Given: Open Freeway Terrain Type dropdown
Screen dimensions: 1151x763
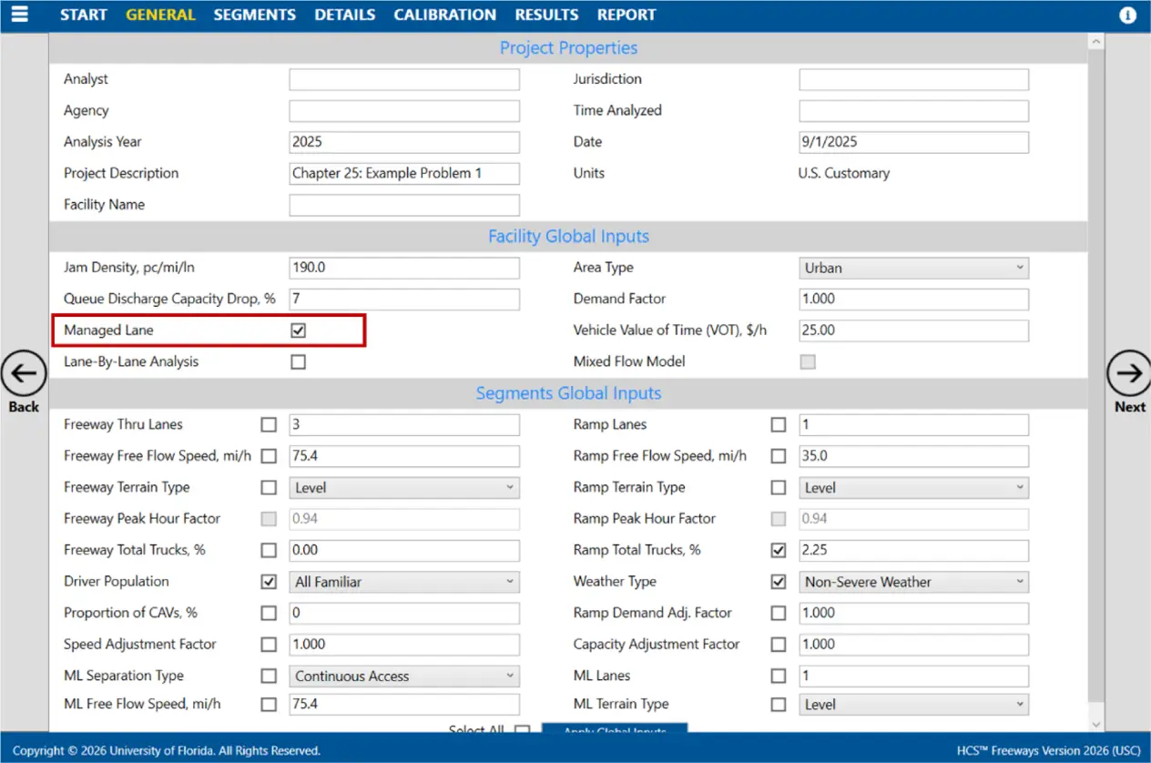Looking at the screenshot, I should pyautogui.click(x=404, y=487).
